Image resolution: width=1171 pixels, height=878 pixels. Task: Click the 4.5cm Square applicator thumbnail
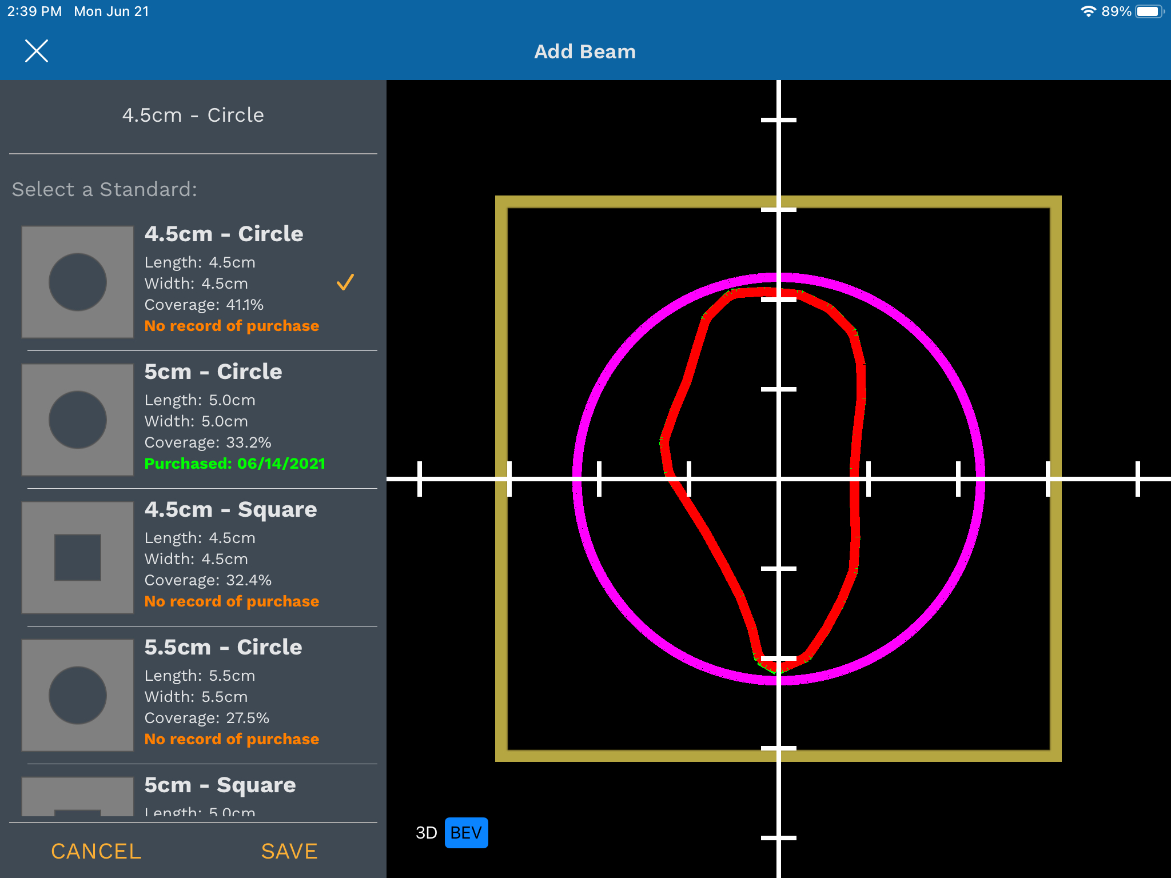pyautogui.click(x=78, y=557)
